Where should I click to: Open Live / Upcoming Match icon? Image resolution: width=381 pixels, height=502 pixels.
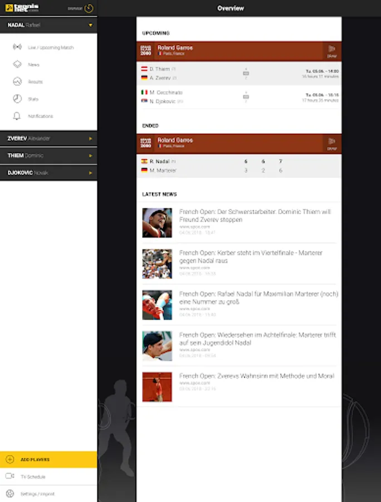click(x=17, y=47)
